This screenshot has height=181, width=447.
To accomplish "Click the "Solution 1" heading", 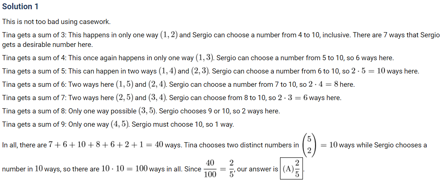I will (20, 7).
